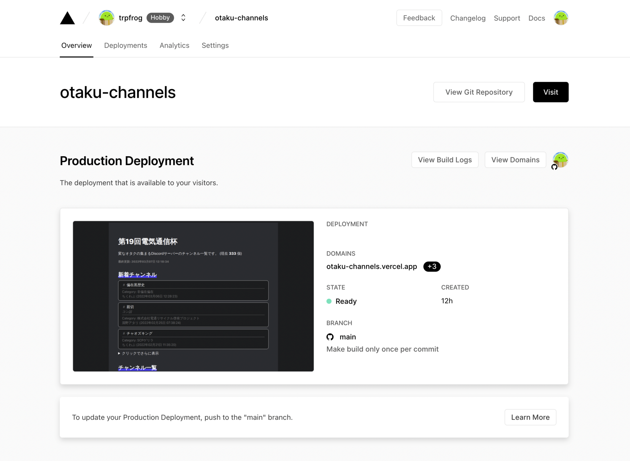This screenshot has height=461, width=630.
Task: Click View Git Repository button
Action: (479, 92)
